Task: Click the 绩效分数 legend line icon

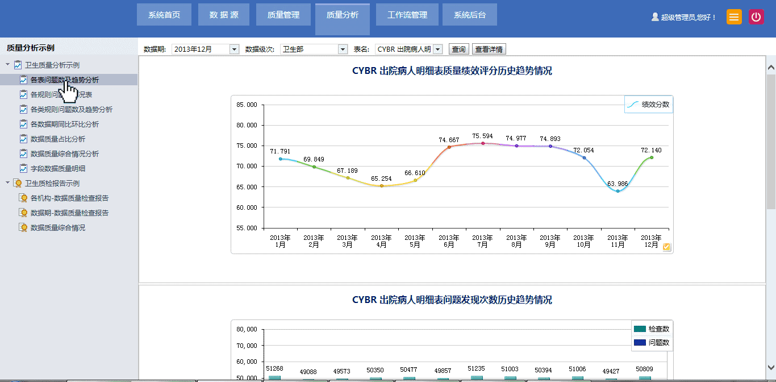Action: click(x=633, y=105)
